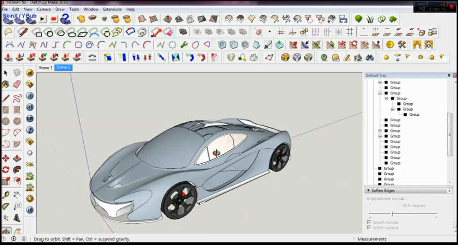Activate the Push/Pull tool

pos(17,159)
